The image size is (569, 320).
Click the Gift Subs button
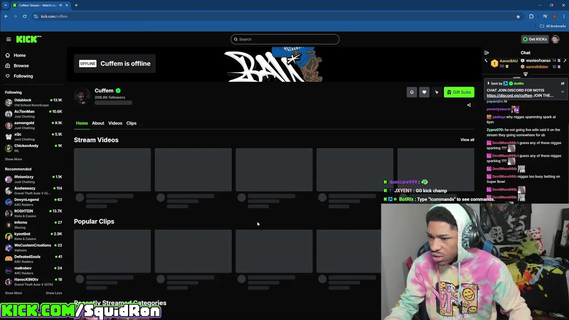coord(459,92)
